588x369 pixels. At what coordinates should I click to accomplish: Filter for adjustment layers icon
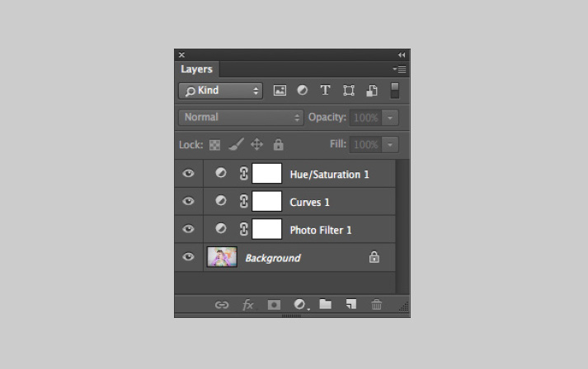(x=303, y=90)
